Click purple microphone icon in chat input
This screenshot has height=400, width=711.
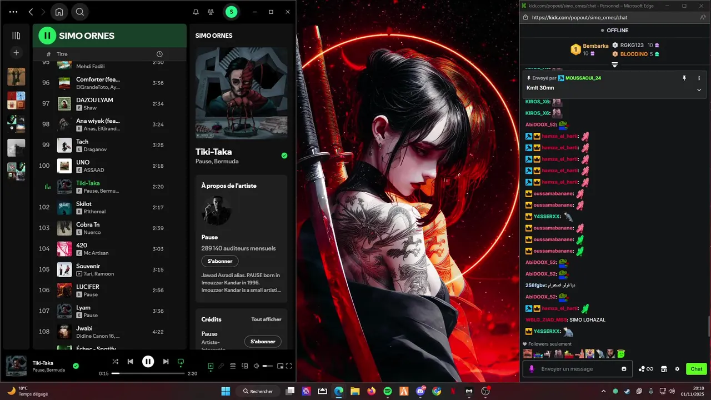(x=532, y=369)
